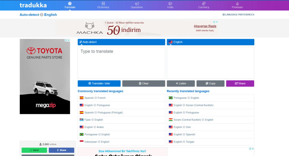The height and width of the screenshot is (156, 289).
Task: Click the Copy button
Action: coord(210,83)
